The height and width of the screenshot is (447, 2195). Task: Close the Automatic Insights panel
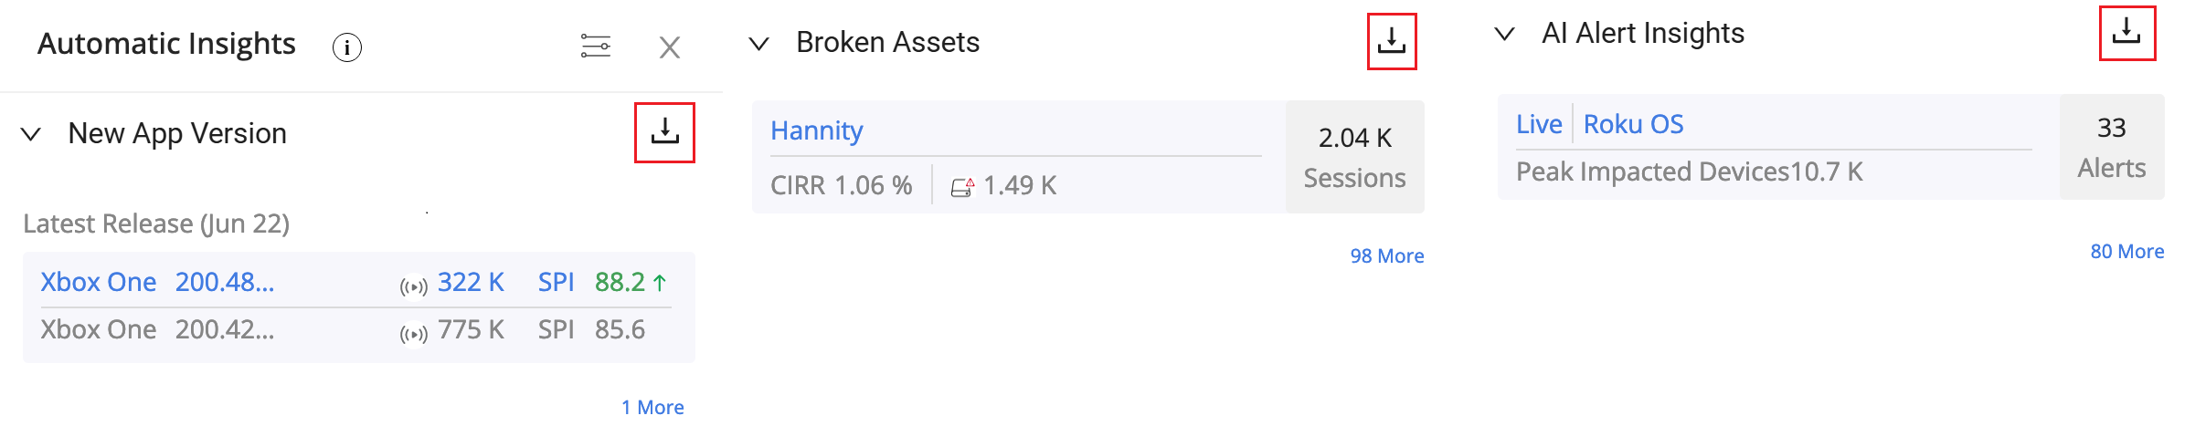(670, 47)
